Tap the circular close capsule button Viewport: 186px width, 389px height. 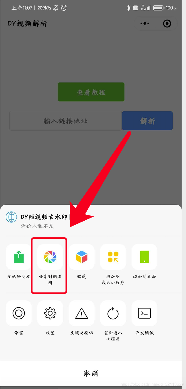[167, 24]
